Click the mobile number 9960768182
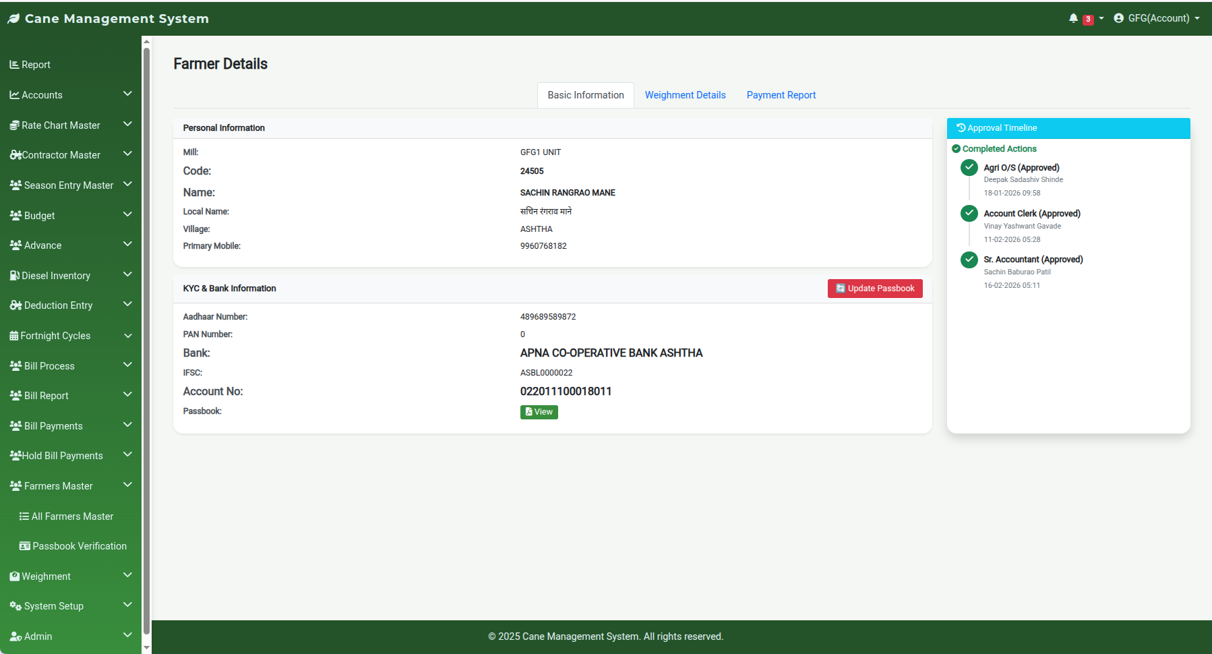 [x=543, y=246]
